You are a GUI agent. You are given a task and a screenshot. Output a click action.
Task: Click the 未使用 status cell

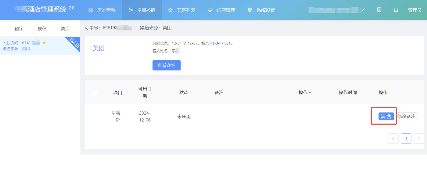pos(184,116)
